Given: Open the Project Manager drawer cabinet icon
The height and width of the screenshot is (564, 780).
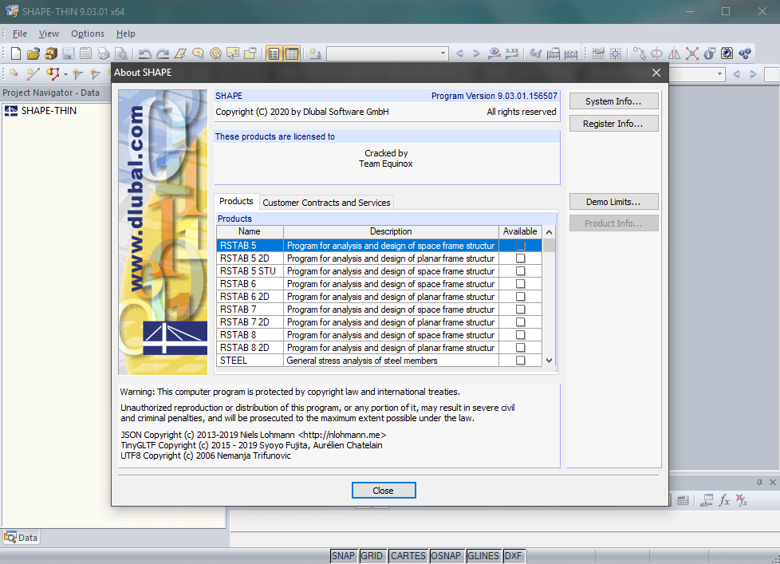Looking at the screenshot, I should pyautogui.click(x=51, y=53).
